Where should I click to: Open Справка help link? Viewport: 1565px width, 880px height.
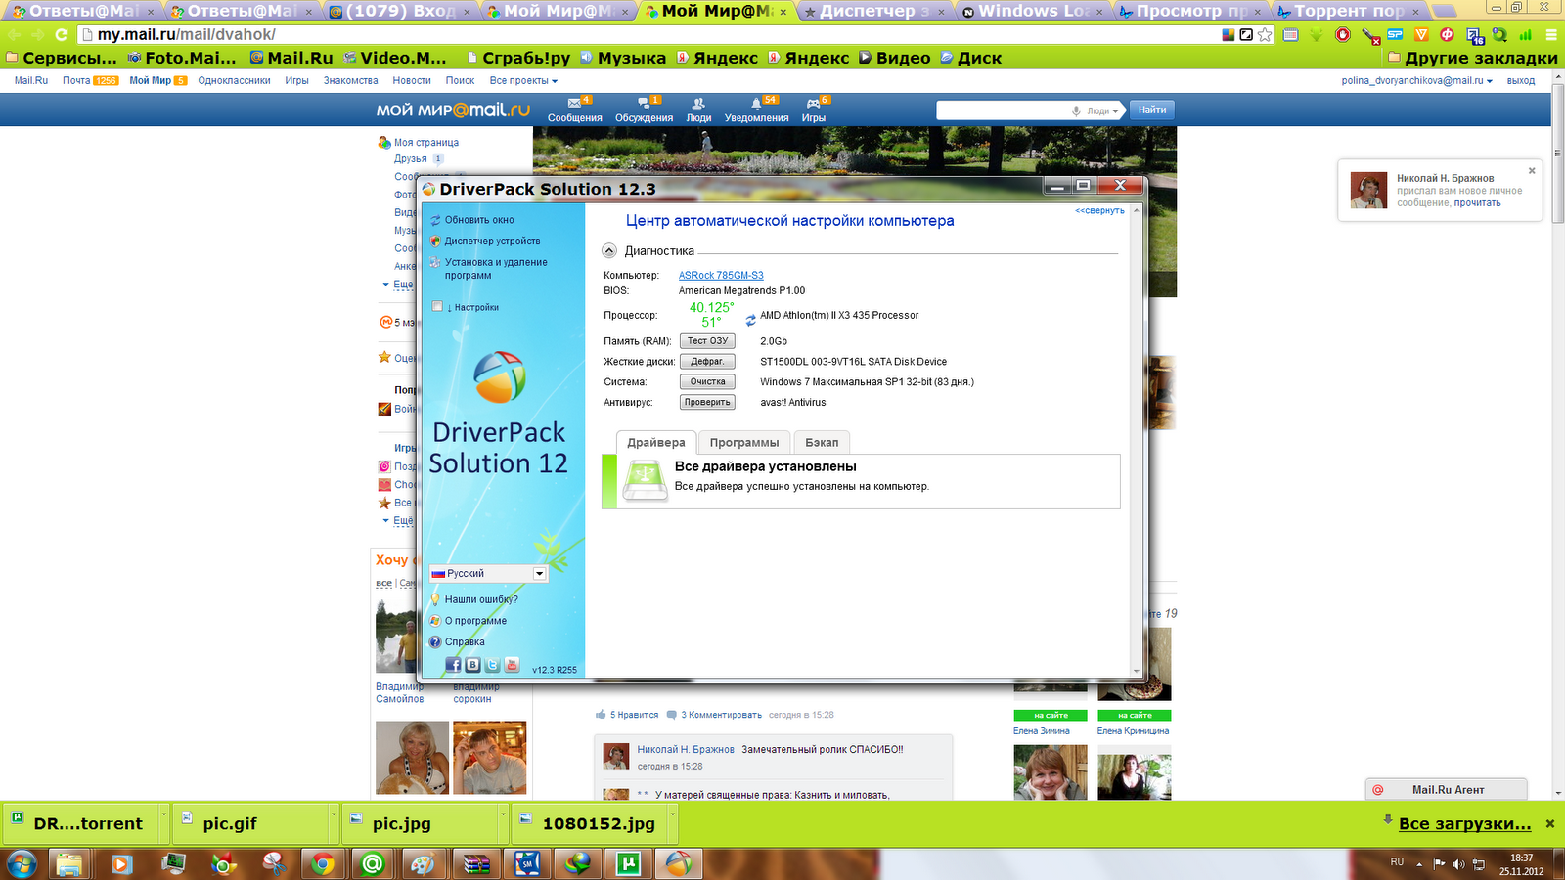[465, 642]
